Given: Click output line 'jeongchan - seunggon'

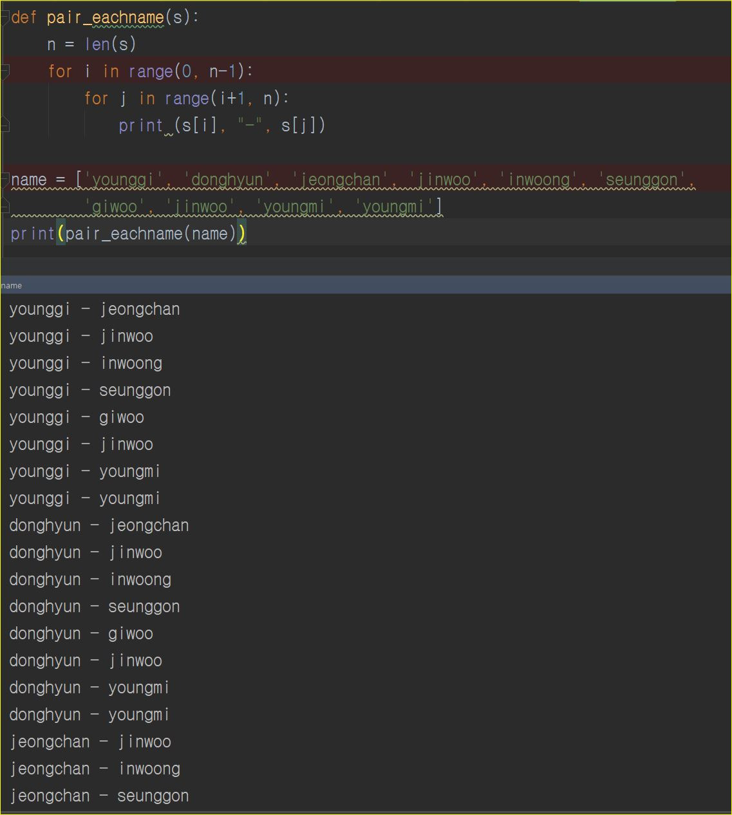Looking at the screenshot, I should (x=99, y=796).
